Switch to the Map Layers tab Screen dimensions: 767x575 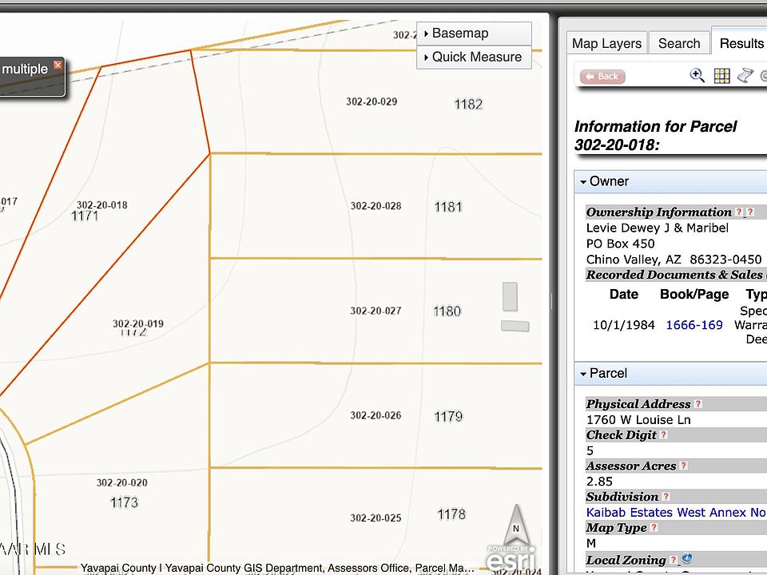[606, 43]
